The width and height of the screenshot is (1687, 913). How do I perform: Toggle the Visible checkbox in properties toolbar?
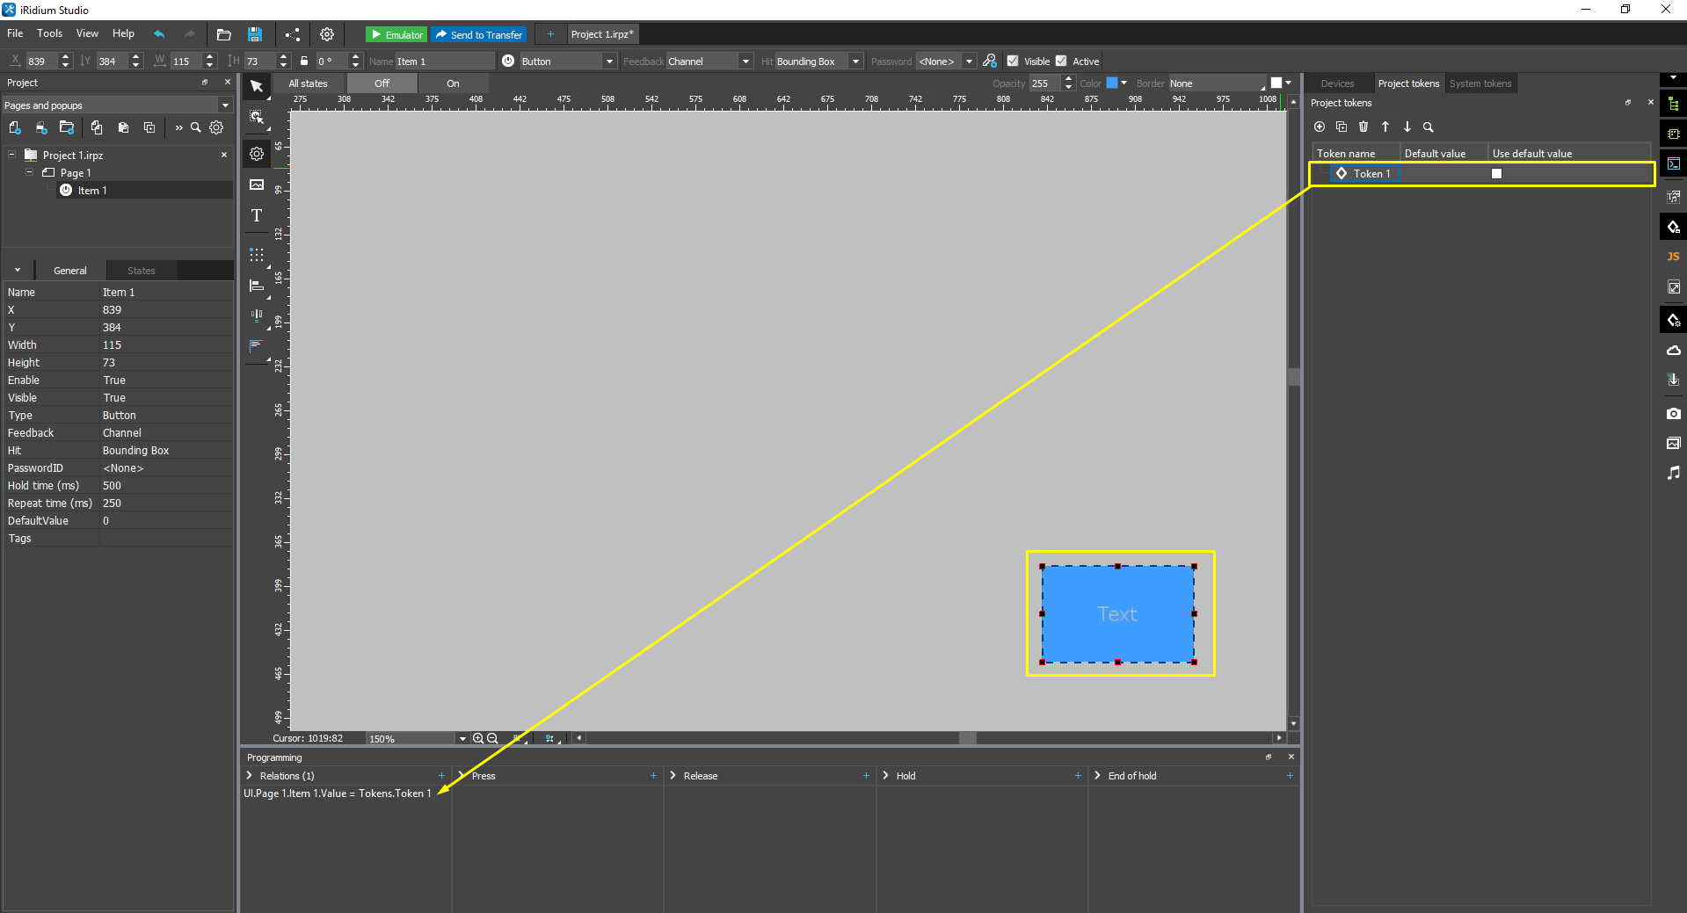tap(1013, 61)
